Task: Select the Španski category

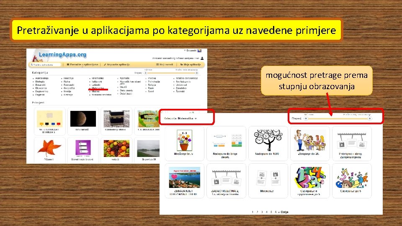Action: click(180, 92)
